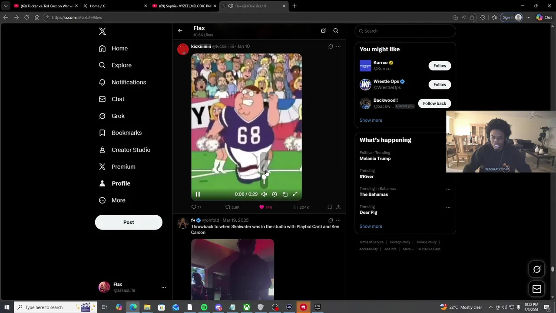The width and height of the screenshot is (556, 313).
Task: Refresh the page
Action: click(x=26, y=17)
